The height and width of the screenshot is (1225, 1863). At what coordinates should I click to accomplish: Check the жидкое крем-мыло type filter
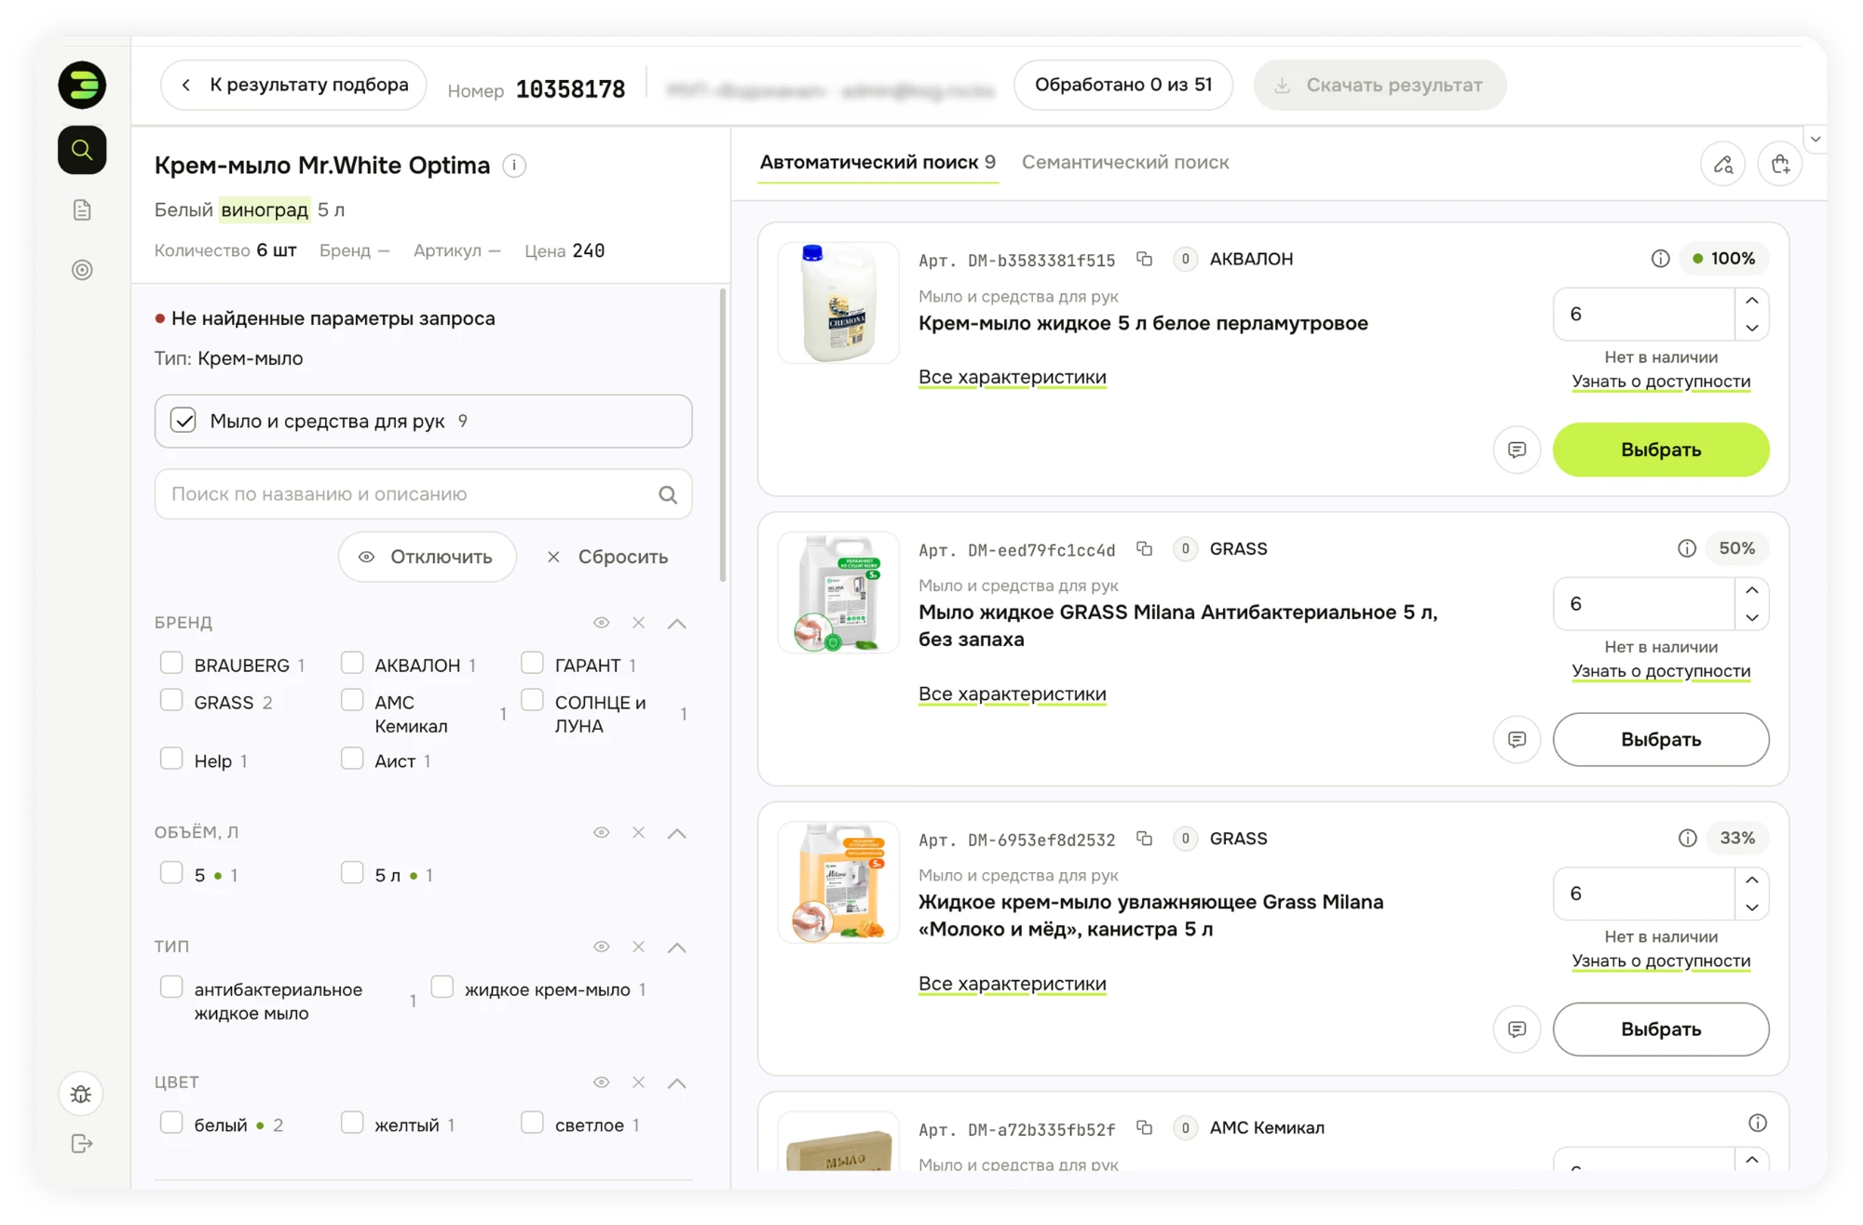pyautogui.click(x=442, y=987)
